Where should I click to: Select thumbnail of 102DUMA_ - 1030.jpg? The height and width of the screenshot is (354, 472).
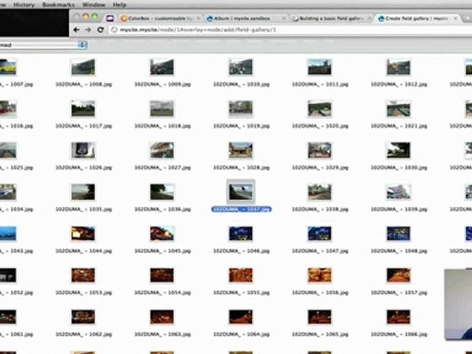pos(398,150)
